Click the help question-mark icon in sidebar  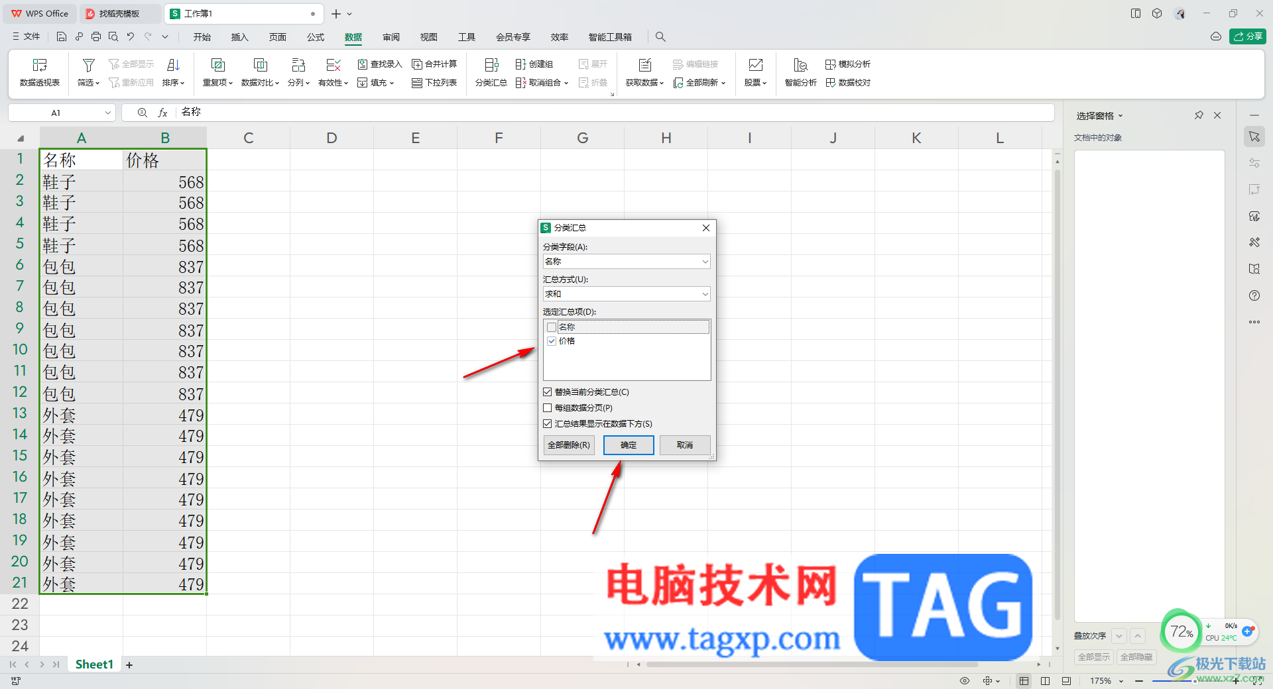[x=1254, y=295]
